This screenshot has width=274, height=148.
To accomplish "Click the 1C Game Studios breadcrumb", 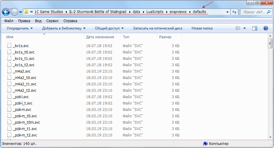I will (49, 12).
